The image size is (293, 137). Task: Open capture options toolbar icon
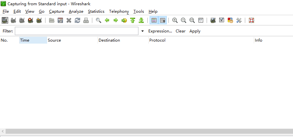click(x=13, y=20)
